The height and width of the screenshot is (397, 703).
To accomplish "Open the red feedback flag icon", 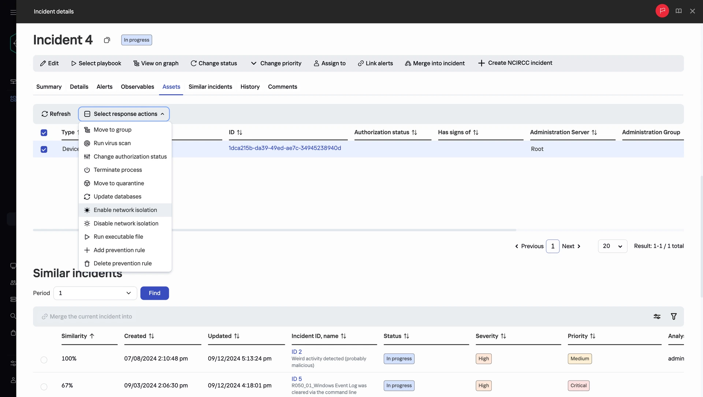I will pos(662,11).
